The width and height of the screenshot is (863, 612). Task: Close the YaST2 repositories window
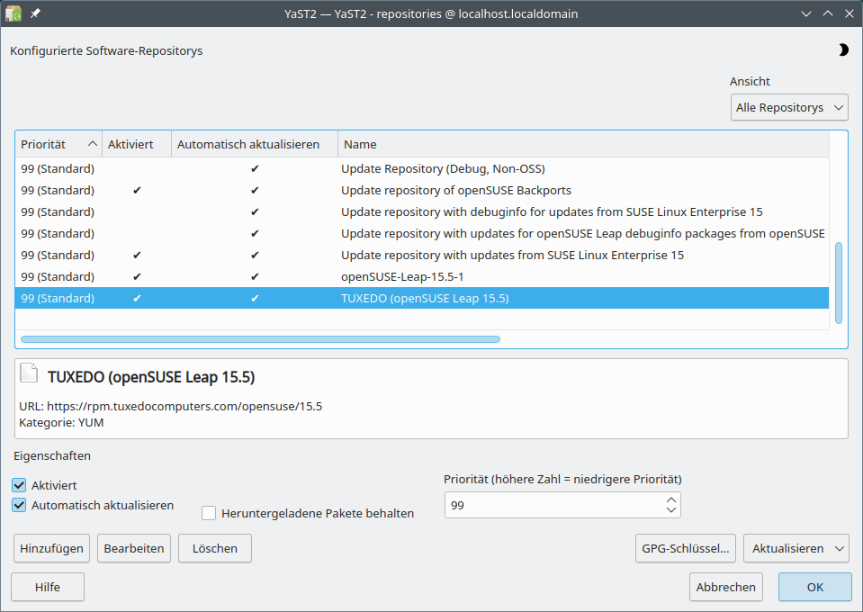click(850, 13)
